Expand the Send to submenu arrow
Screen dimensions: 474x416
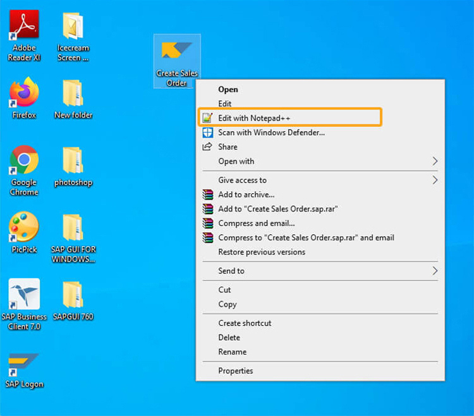435,271
